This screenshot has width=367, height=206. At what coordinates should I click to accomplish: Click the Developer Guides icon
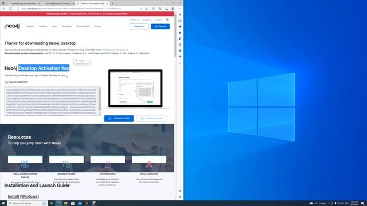(x=67, y=164)
